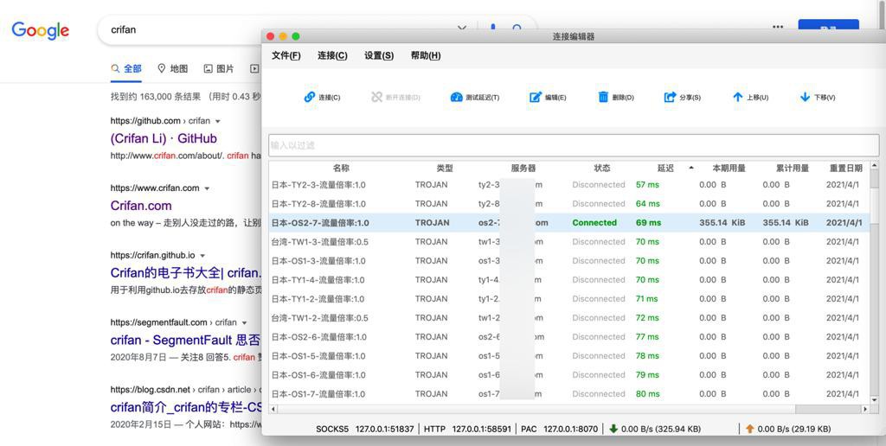Screen dimensions: 886x446
Task: Switch to the 地图 search tab
Action: (x=172, y=68)
